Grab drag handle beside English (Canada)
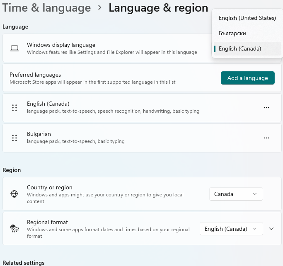The height and width of the screenshot is (266, 283). click(15, 108)
